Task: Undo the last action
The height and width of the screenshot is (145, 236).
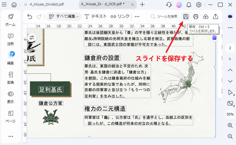Action: 30,16
